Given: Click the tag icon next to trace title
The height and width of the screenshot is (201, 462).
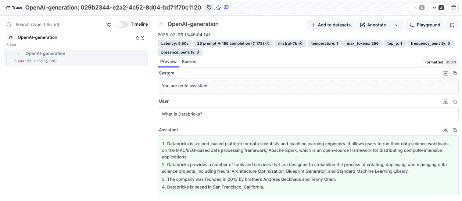Looking at the screenshot, I should pos(209,7).
